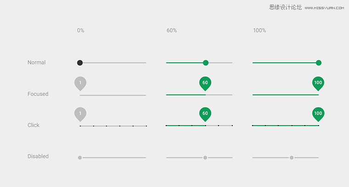Click the 60% column heading
Image resolution: width=349 pixels, height=187 pixels.
point(172,30)
